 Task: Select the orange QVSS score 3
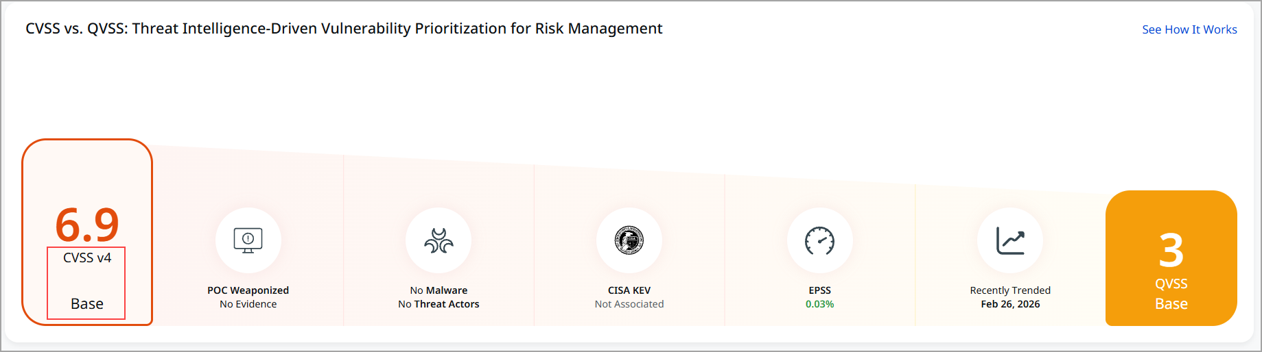pyautogui.click(x=1171, y=251)
